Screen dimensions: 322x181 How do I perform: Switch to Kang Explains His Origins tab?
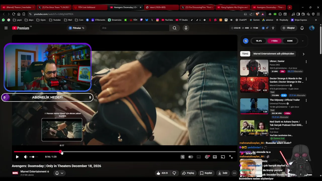tap(232, 7)
